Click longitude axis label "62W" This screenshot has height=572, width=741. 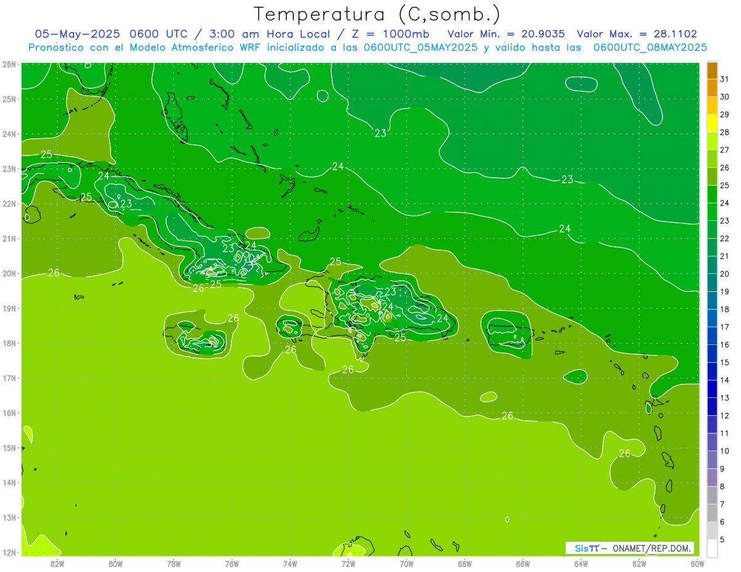pos(639,563)
